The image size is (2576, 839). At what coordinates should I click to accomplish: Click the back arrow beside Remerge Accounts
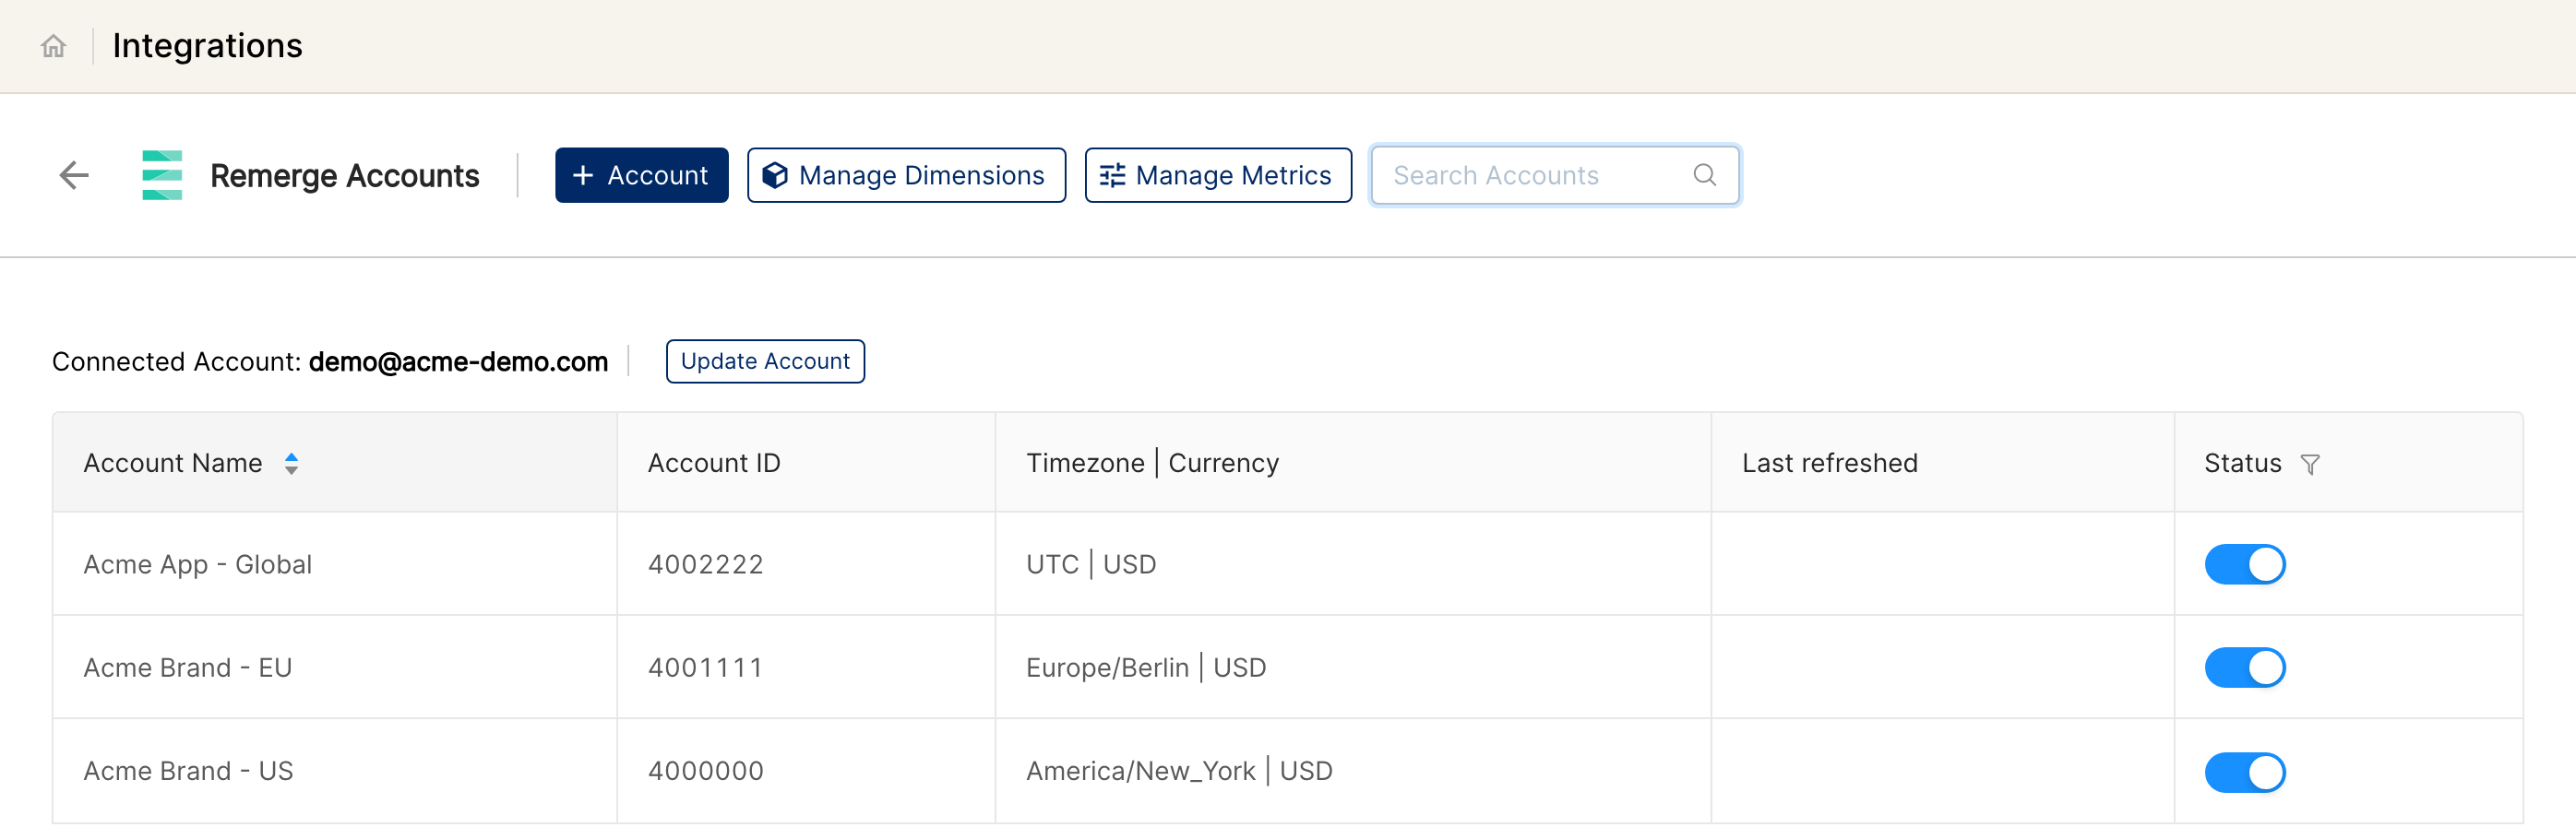[74, 176]
